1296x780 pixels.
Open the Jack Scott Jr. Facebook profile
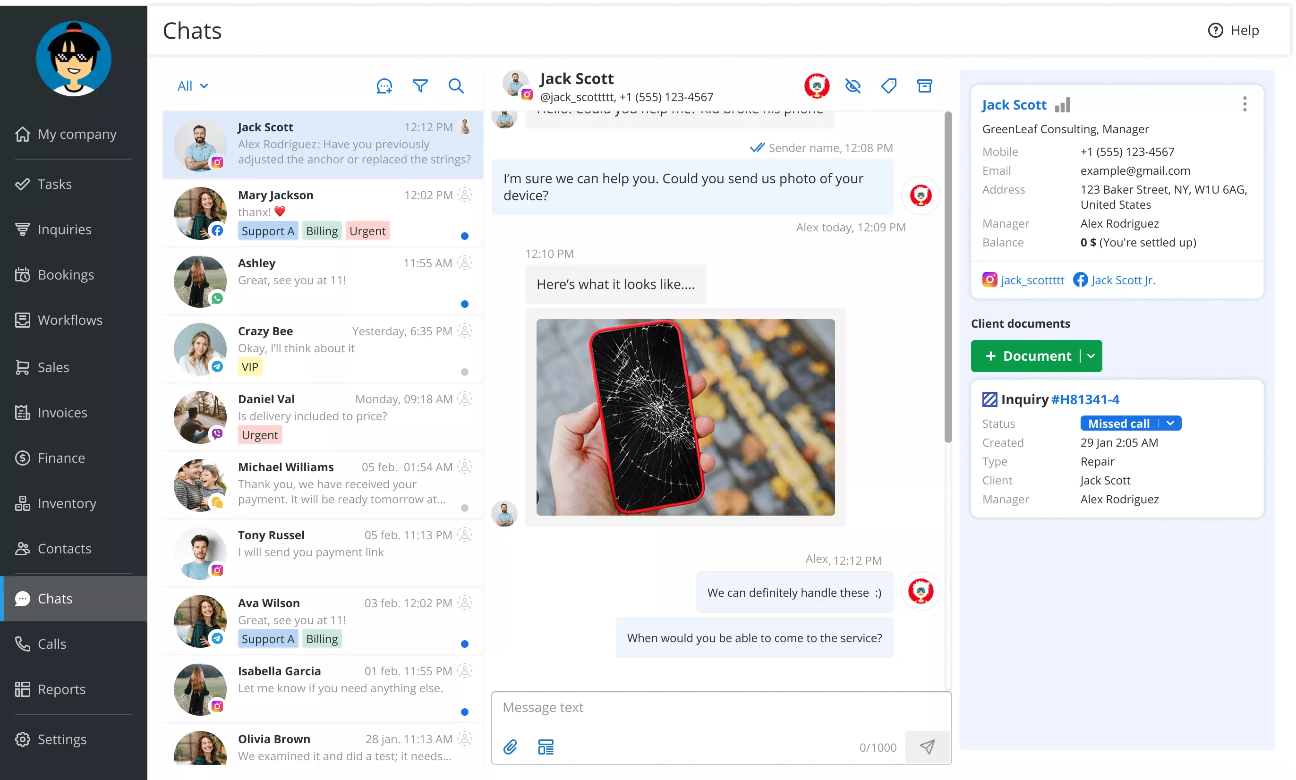point(1123,280)
